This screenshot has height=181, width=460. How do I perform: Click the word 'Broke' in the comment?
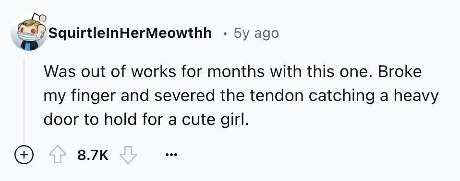(x=399, y=72)
